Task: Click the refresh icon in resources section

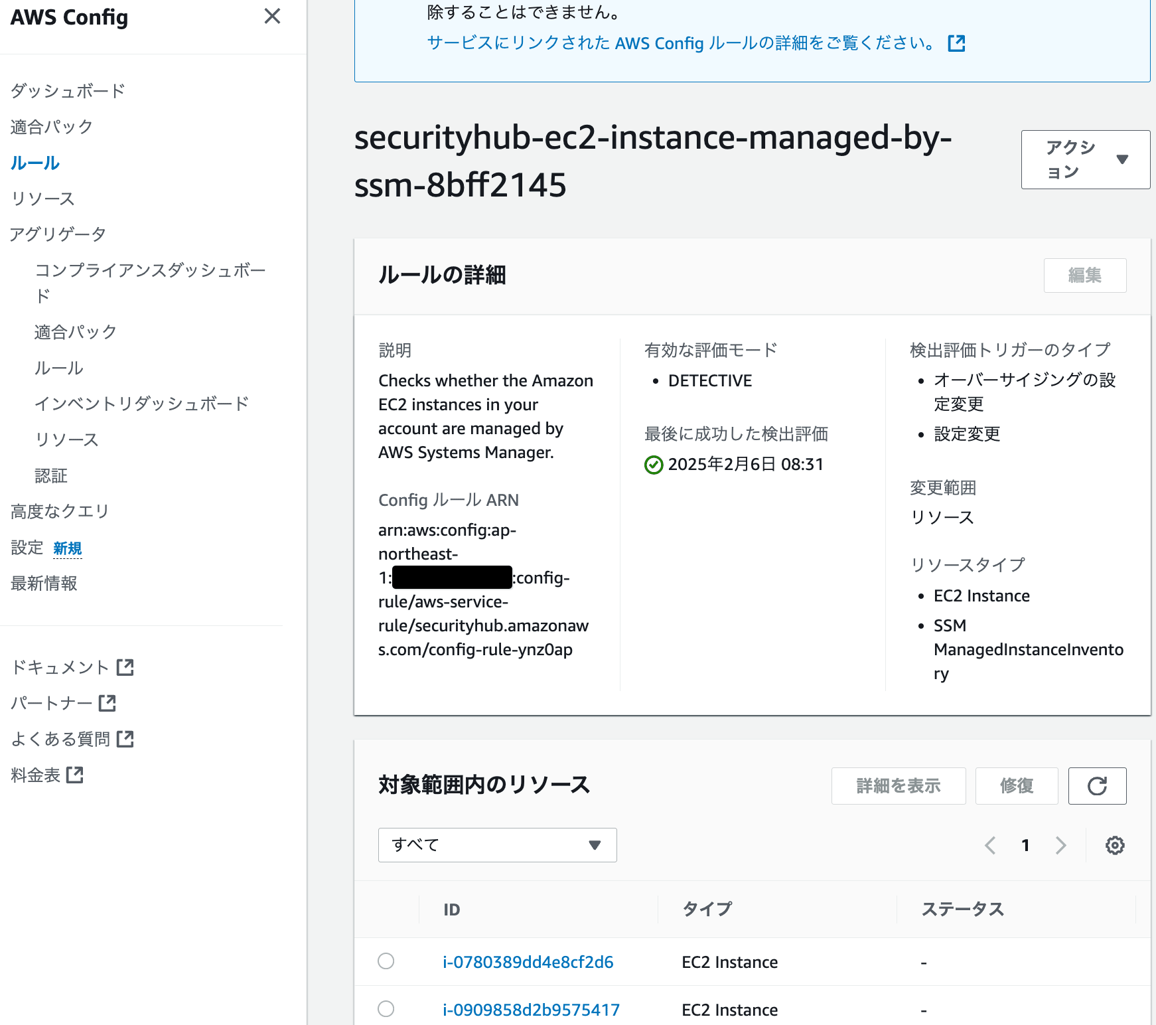Action: [1097, 786]
